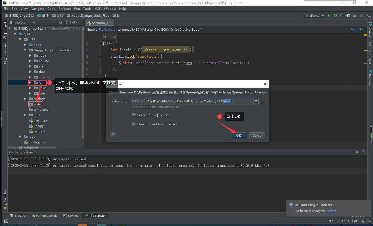The image size is (373, 226).
Task: Click No to dismiss the file watcher prompt
Action: (x=361, y=29)
